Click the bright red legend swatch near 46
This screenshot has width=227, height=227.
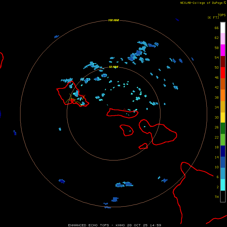click(223, 73)
